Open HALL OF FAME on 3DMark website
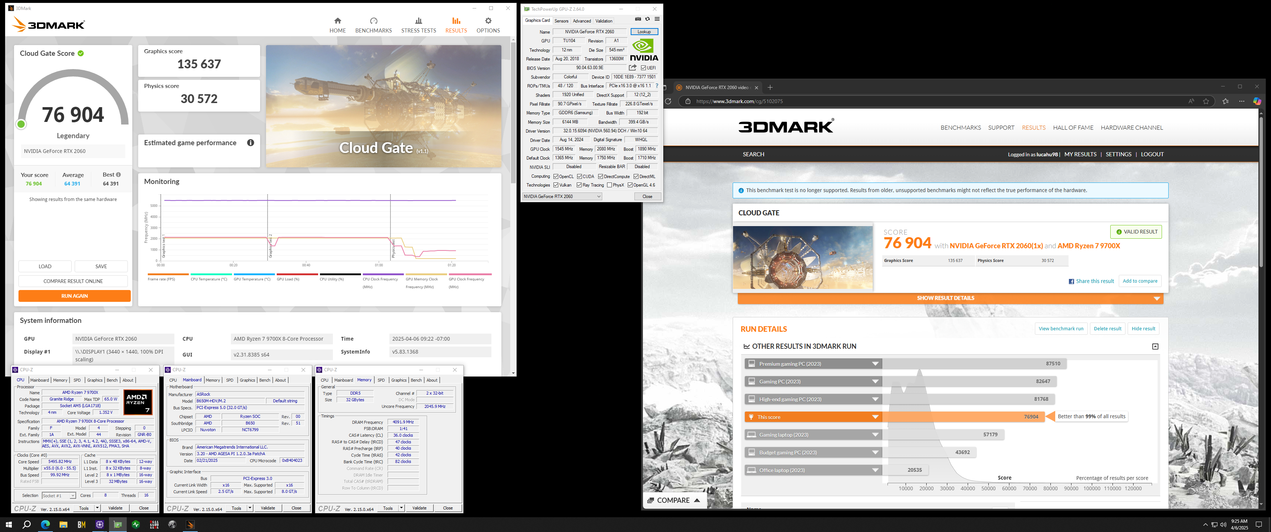1271x532 pixels. 1073,128
